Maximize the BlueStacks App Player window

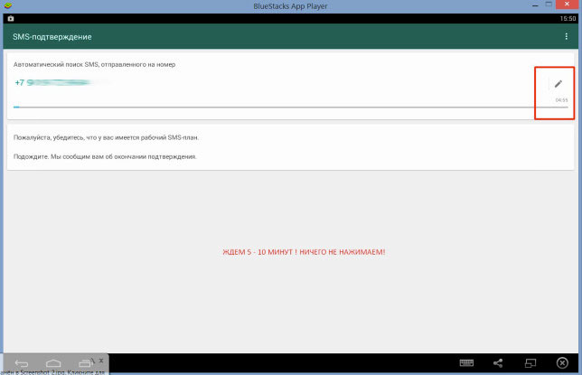tap(549, 5)
